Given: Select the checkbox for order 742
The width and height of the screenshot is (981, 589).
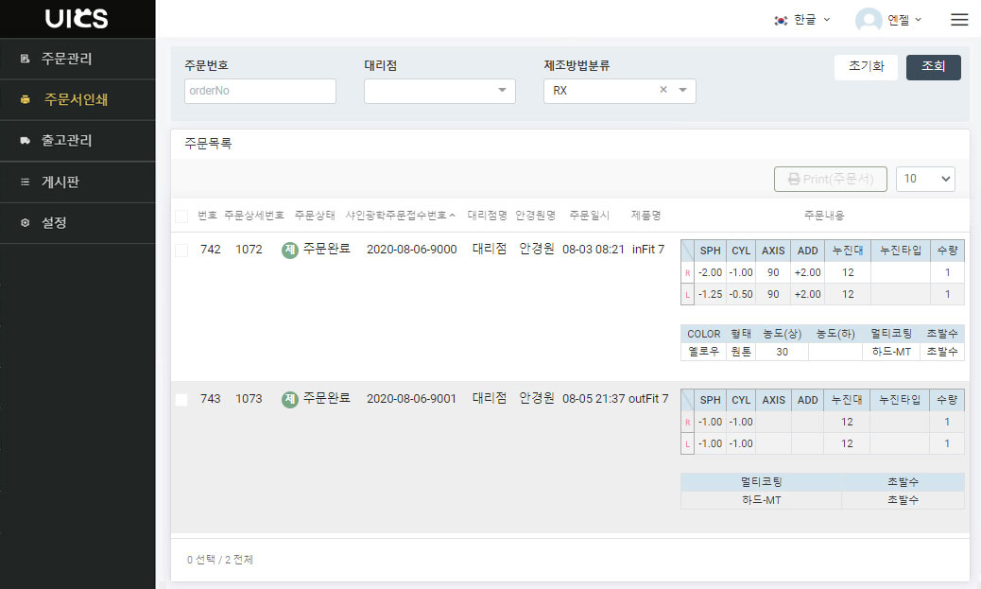Looking at the screenshot, I should [x=181, y=250].
